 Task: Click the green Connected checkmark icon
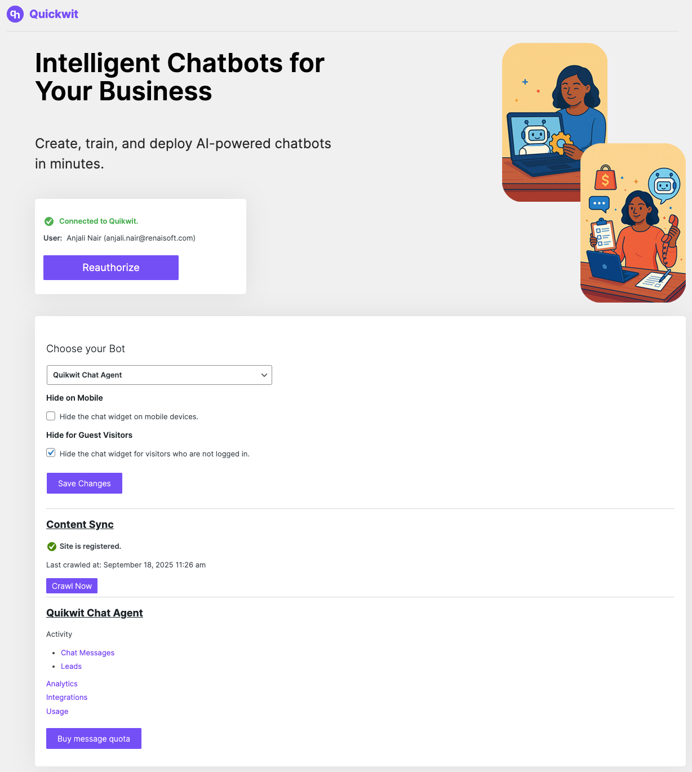click(49, 221)
